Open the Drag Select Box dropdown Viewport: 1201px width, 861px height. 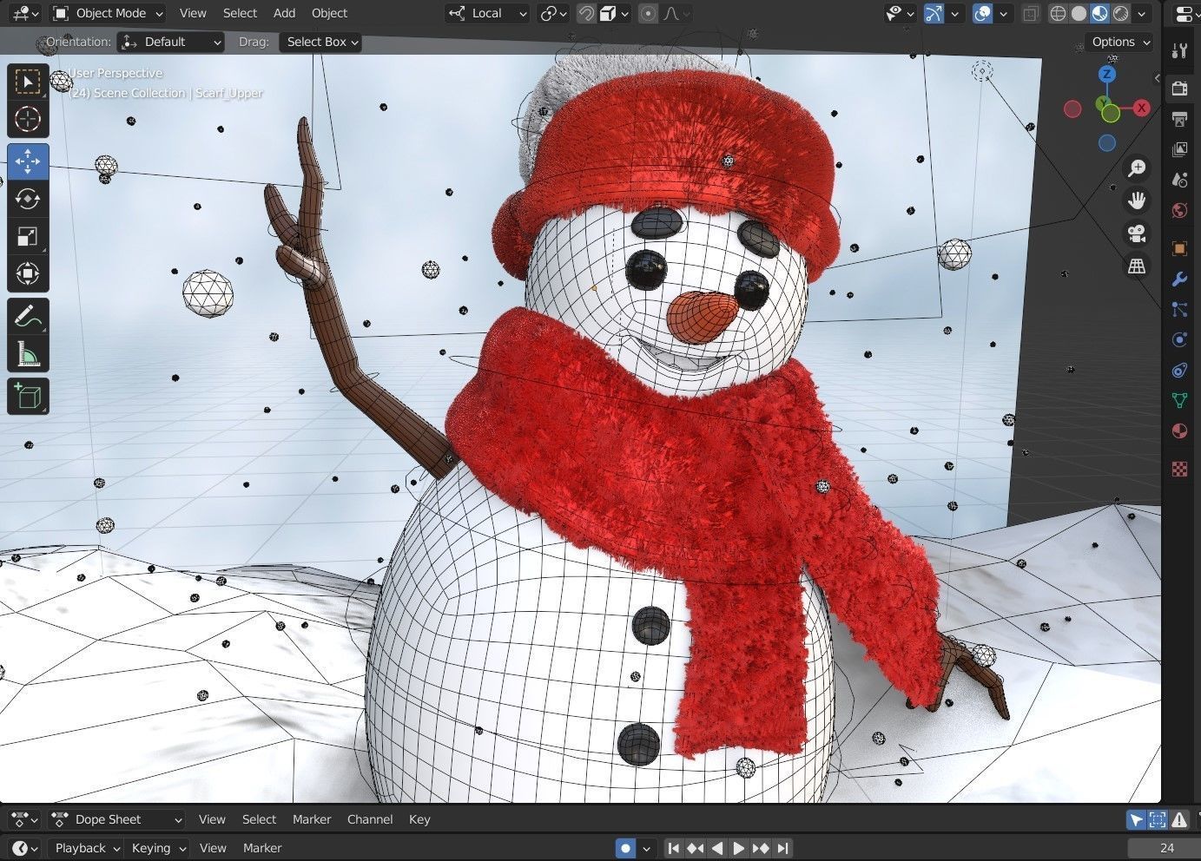pos(320,42)
